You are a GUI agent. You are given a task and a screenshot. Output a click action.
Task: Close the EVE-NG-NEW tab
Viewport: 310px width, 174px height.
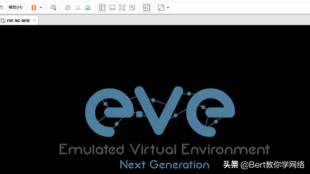(34, 20)
